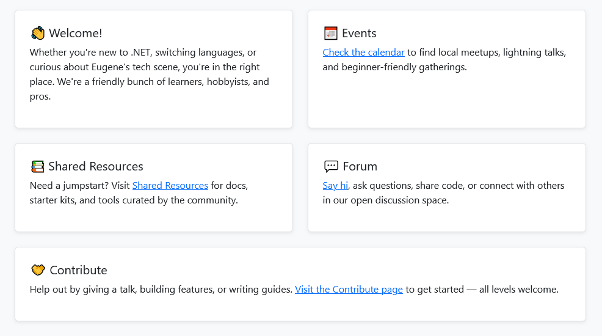Open the Say hi forum link
Screen dimensions: 602x336
335,186
